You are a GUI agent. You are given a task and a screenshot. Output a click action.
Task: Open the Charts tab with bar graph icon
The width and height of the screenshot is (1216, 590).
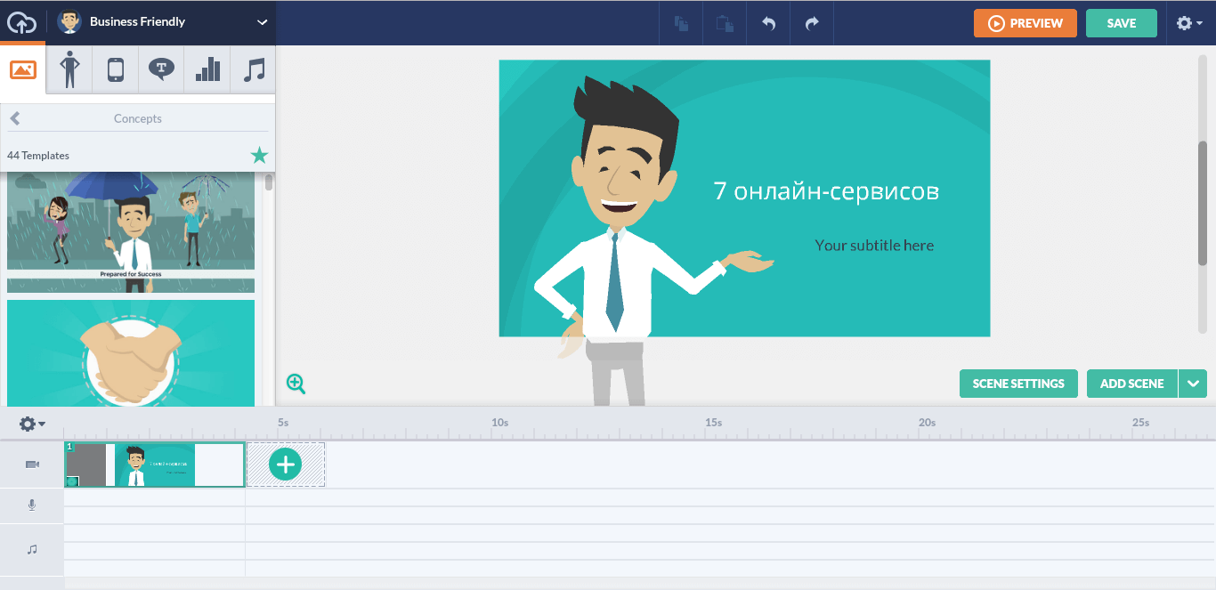(207, 70)
